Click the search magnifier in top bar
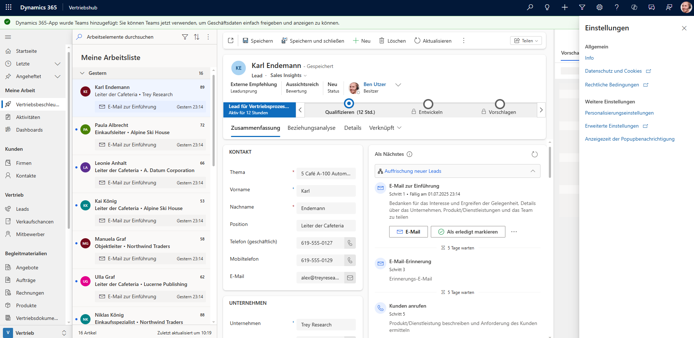This screenshot has height=338, width=694. 530,7
